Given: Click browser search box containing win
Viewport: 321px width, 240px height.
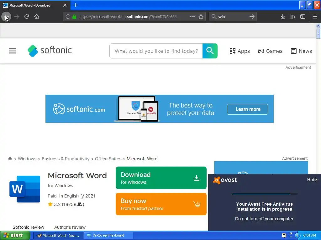Looking at the screenshot, I should click(x=233, y=17).
